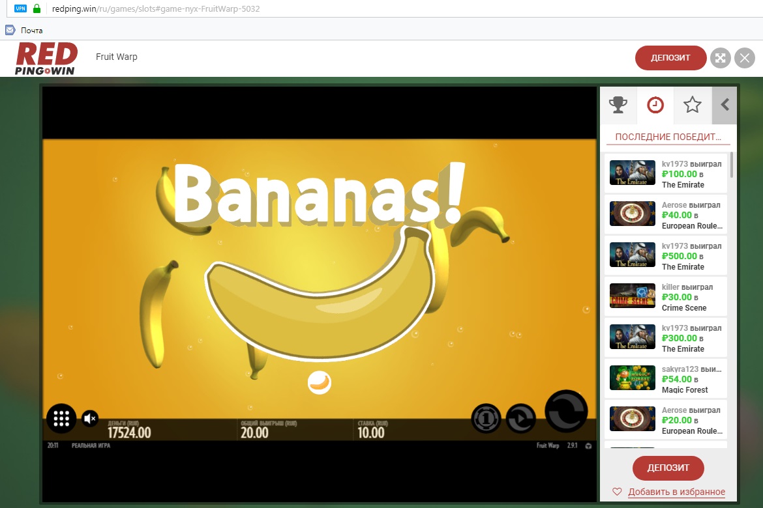
Task: Open the bet coin settings button
Action: click(x=486, y=418)
